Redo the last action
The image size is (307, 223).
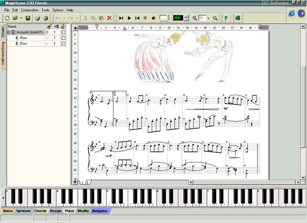click(71, 18)
